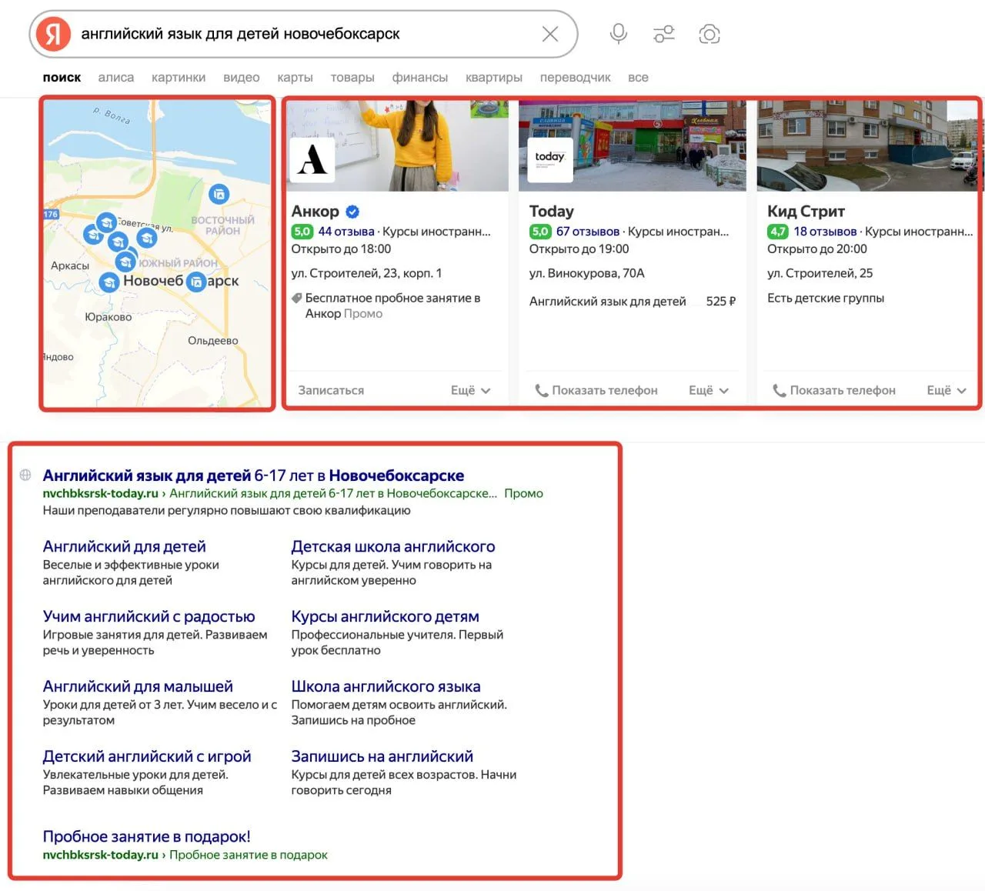The image size is (985, 891).
Task: Open the Учим английский с радостью sitelink
Action: coord(149,616)
